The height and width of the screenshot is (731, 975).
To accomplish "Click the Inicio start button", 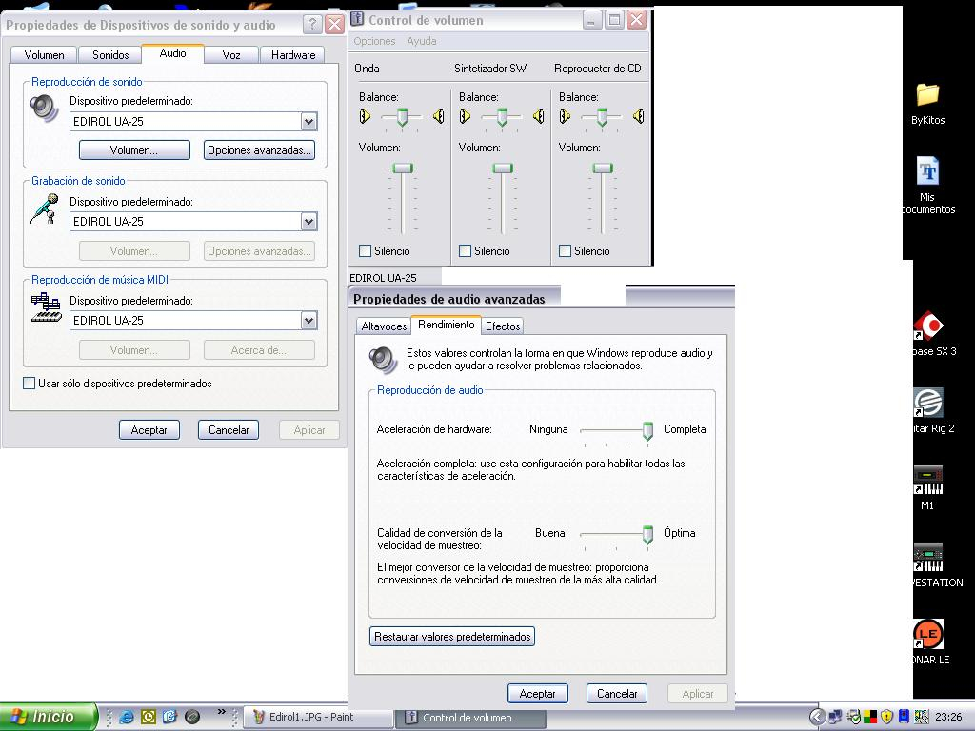I will pos(49,717).
